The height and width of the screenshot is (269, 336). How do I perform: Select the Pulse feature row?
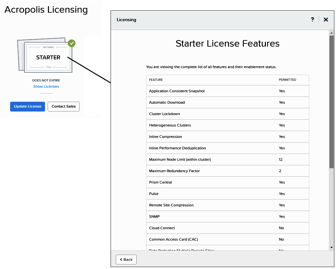pos(228,194)
